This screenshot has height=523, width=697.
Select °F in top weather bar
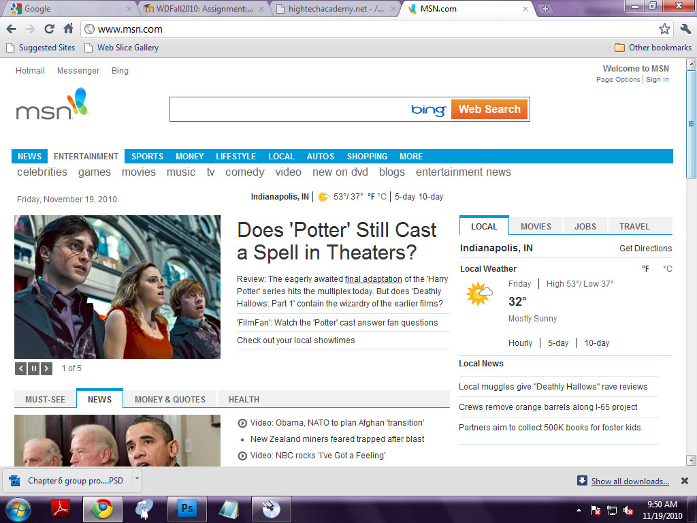tap(371, 197)
